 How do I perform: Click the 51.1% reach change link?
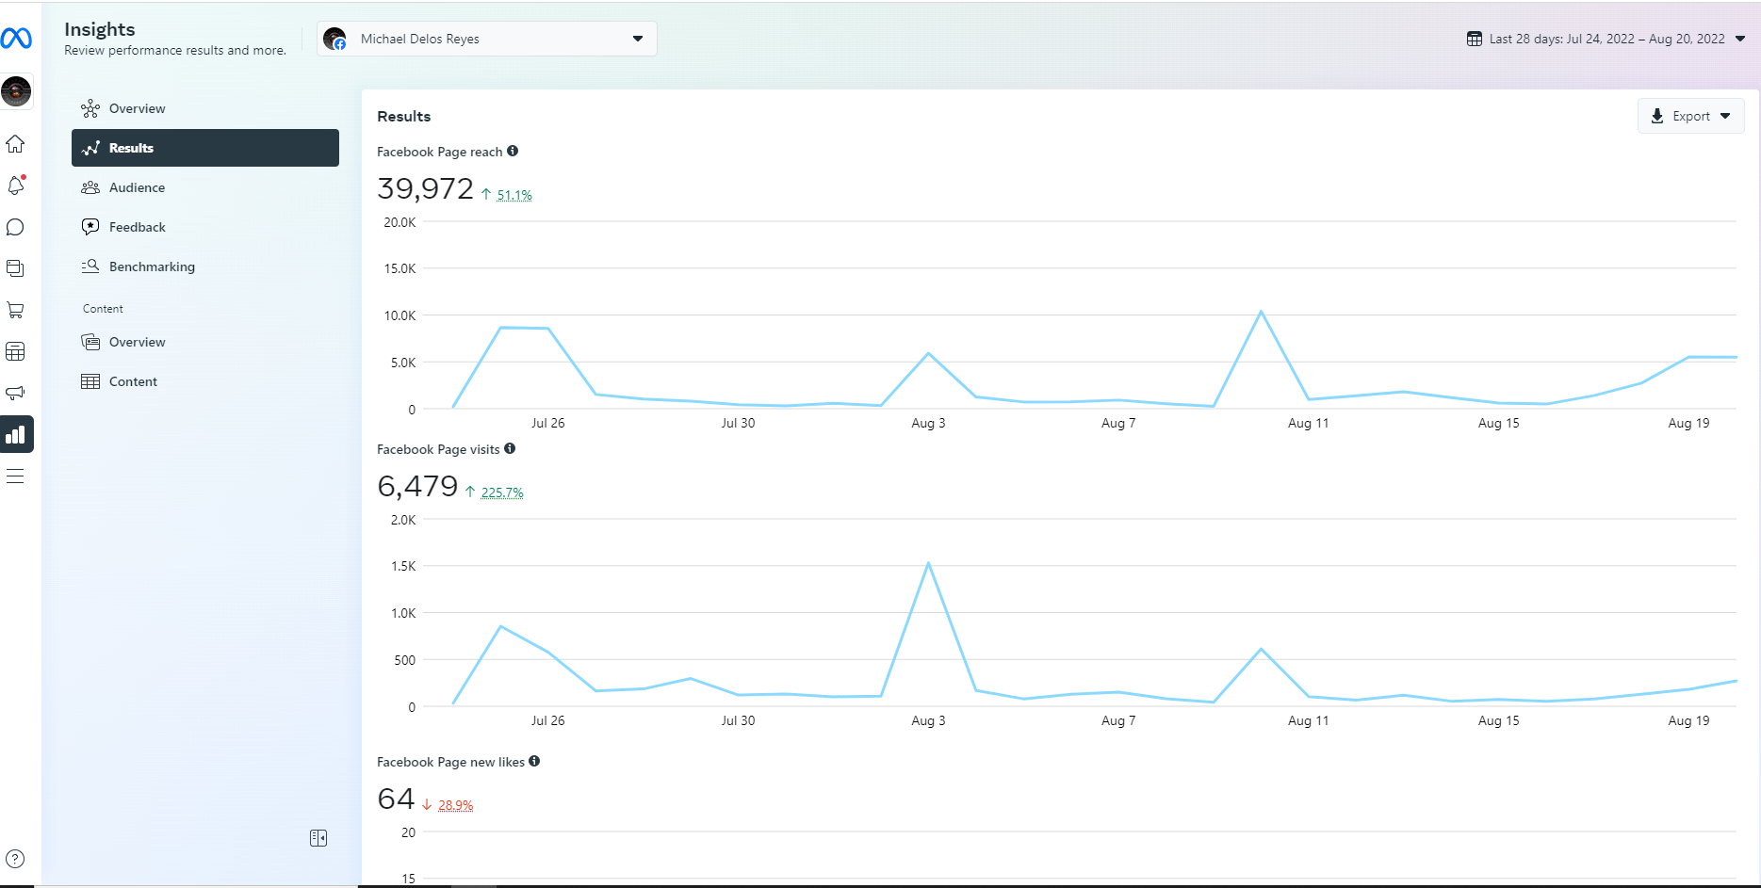tap(514, 195)
